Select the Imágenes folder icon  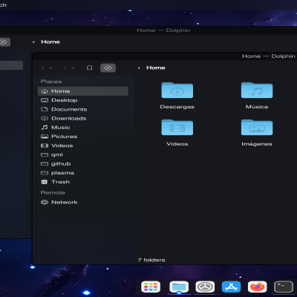click(257, 128)
